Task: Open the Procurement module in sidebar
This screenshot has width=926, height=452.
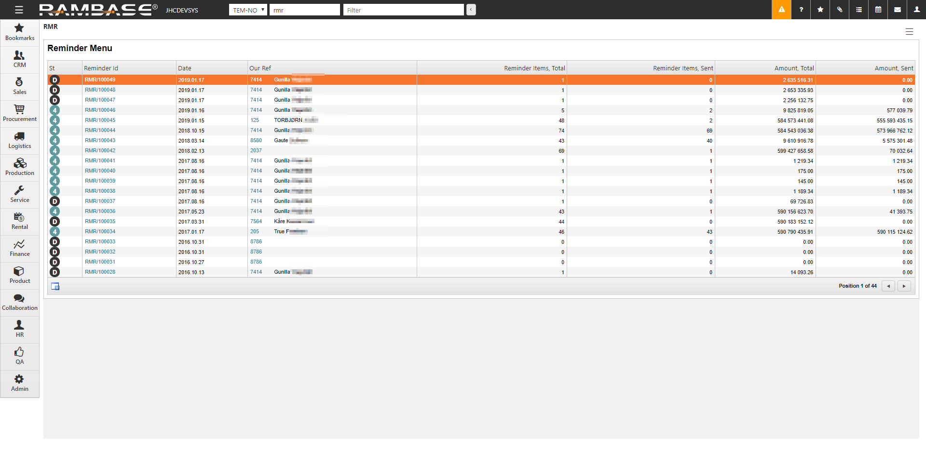Action: 19,114
